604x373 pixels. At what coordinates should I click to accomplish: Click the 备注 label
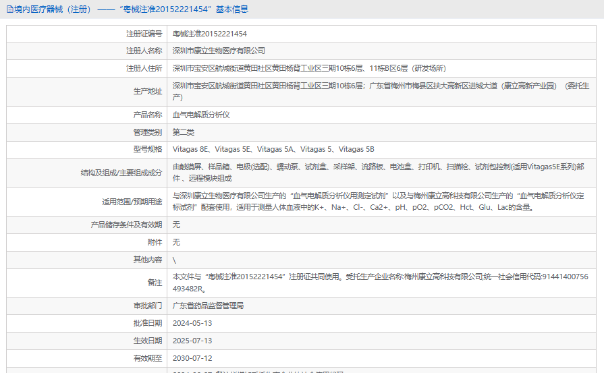tap(155, 283)
